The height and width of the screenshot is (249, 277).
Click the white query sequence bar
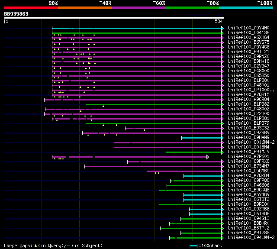114,18
